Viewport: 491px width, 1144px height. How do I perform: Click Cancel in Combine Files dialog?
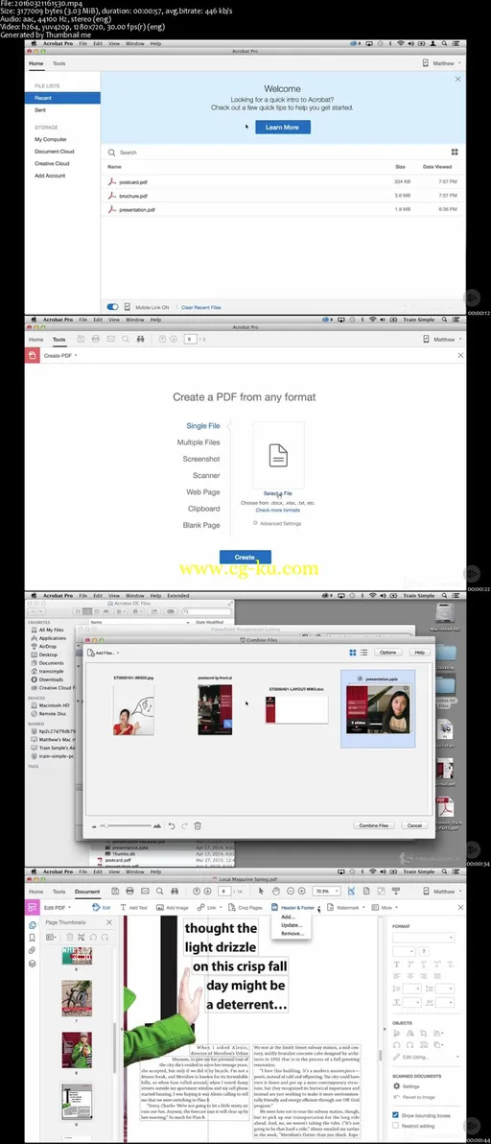click(x=413, y=825)
